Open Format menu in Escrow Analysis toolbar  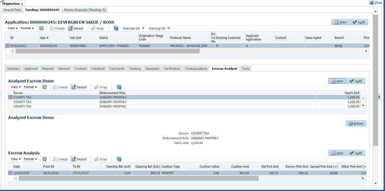[x=30, y=159]
